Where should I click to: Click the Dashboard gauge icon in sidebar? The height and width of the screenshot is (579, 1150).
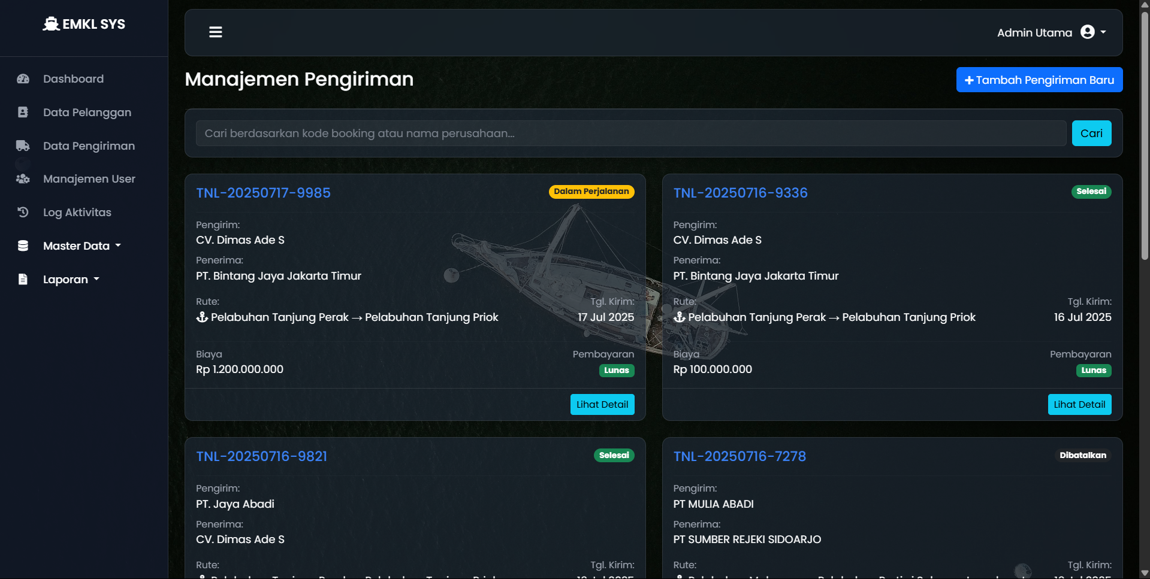[x=23, y=79]
